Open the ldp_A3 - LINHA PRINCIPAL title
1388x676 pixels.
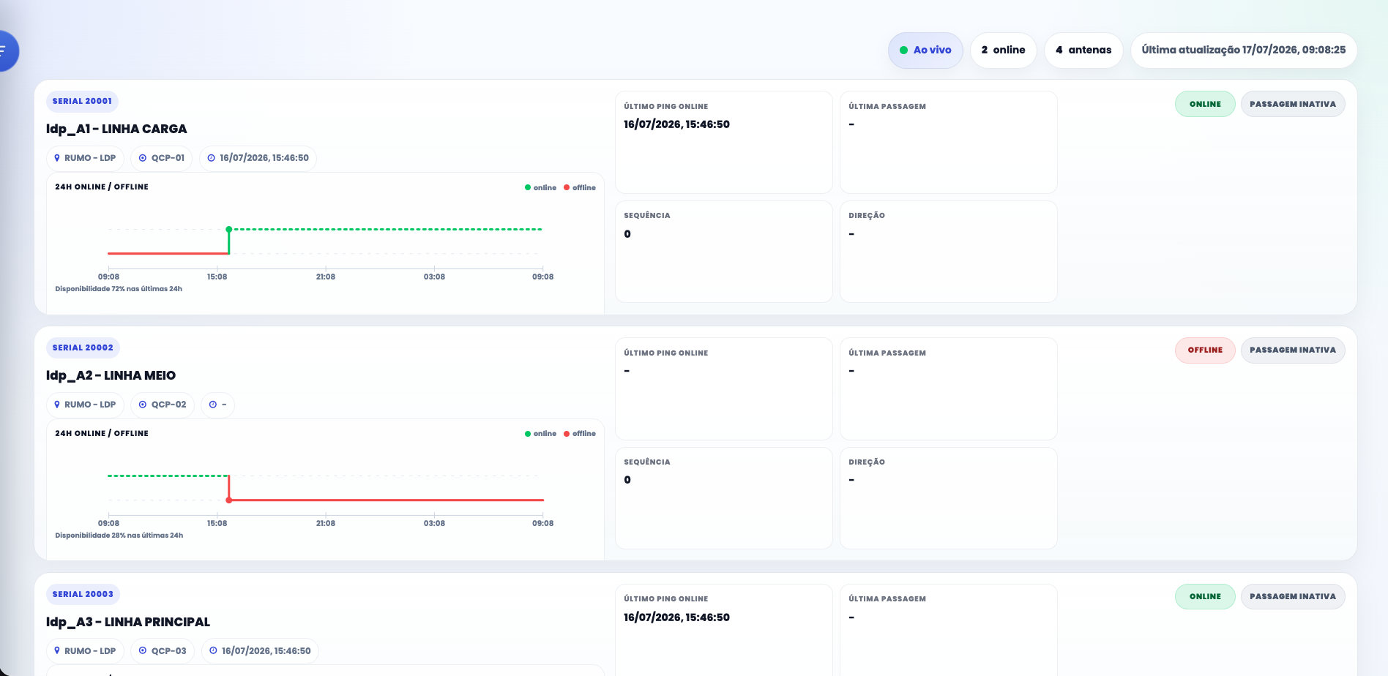click(128, 622)
